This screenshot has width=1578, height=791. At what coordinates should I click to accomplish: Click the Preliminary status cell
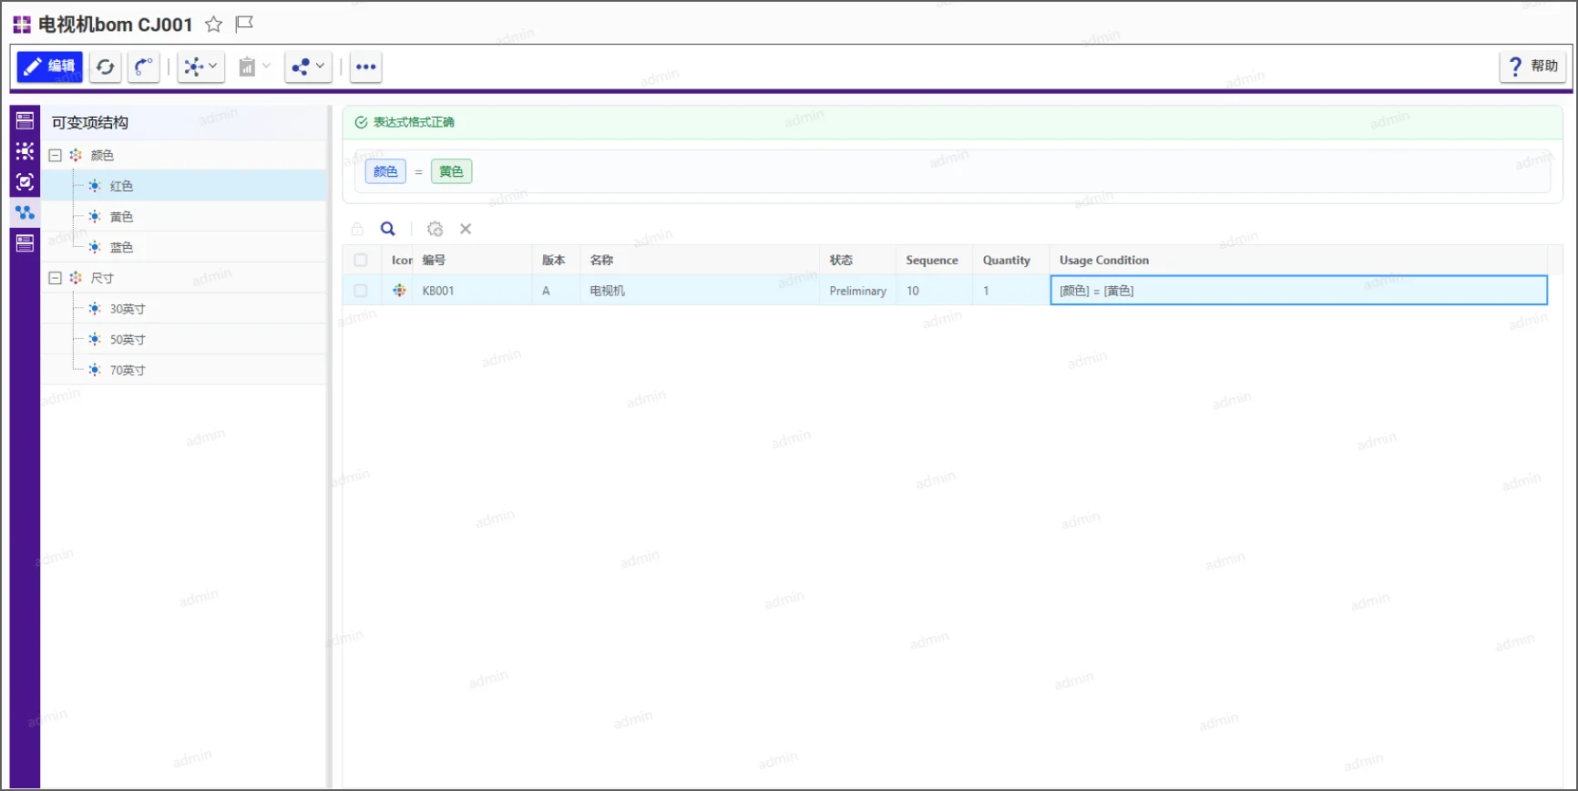(x=857, y=291)
